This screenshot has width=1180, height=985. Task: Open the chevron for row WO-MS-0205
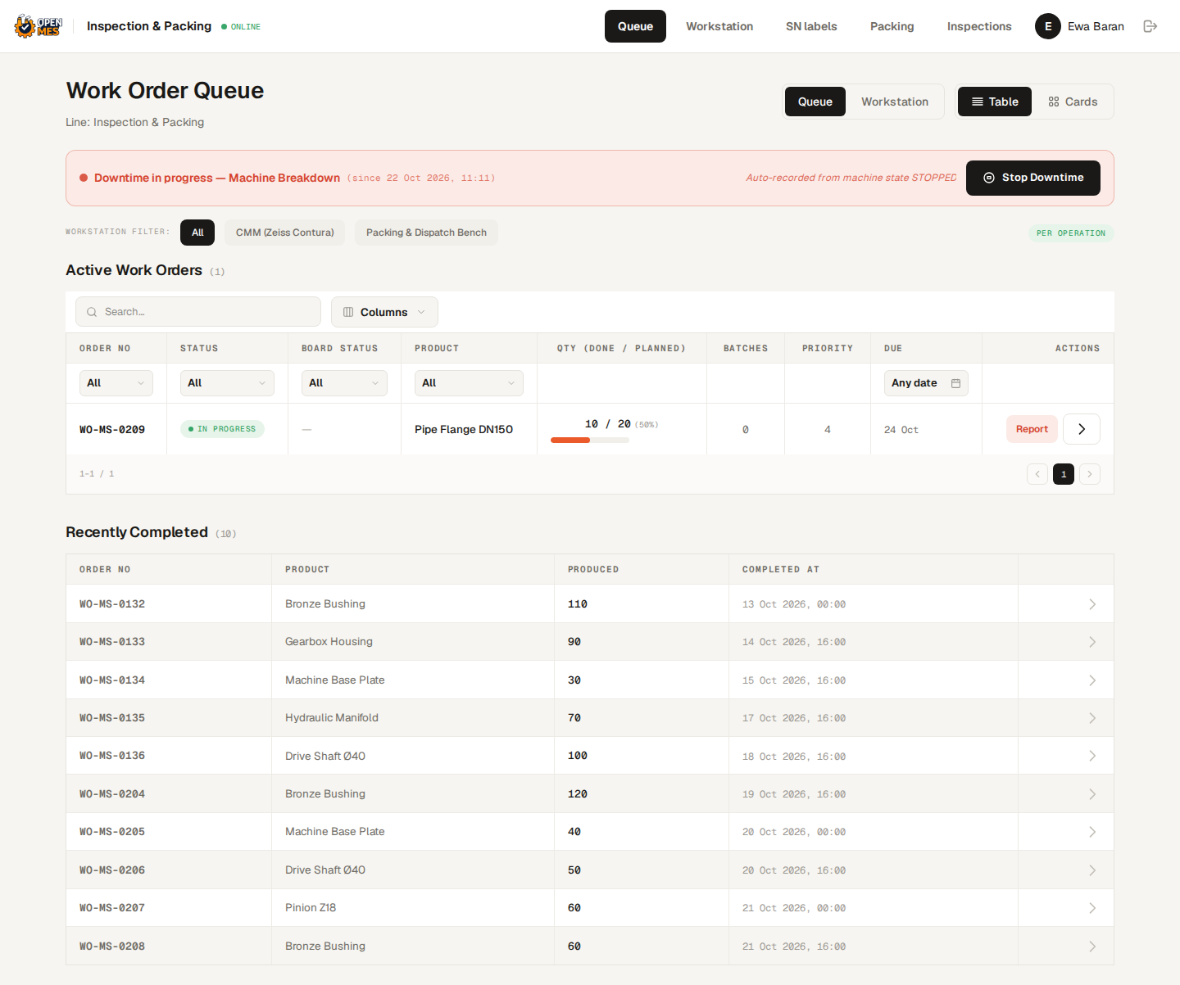[1092, 832]
